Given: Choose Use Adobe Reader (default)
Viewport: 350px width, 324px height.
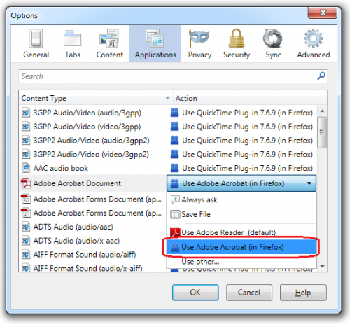Looking at the screenshot, I should click(x=241, y=232).
